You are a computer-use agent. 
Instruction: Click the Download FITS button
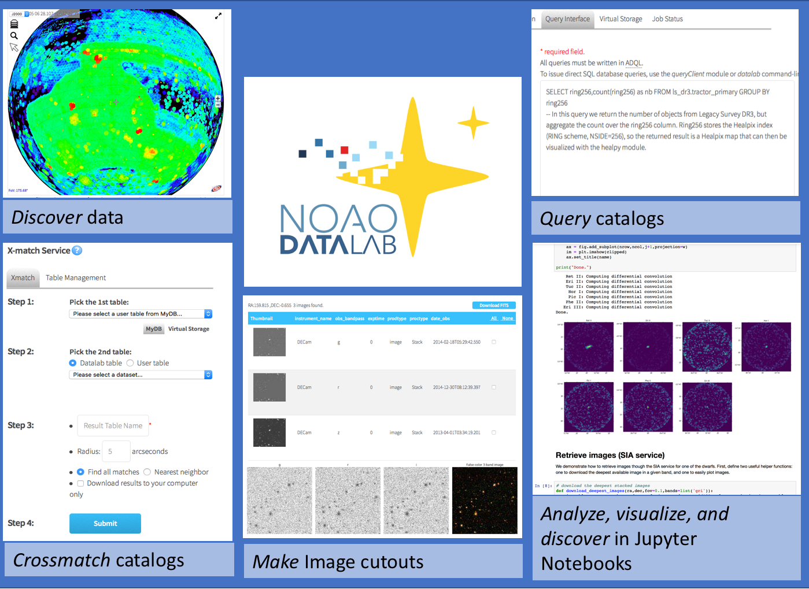494,305
